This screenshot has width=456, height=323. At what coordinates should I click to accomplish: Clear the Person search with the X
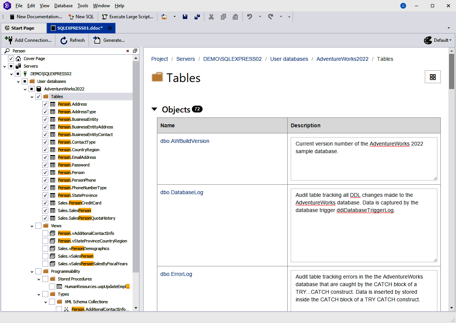tap(128, 51)
